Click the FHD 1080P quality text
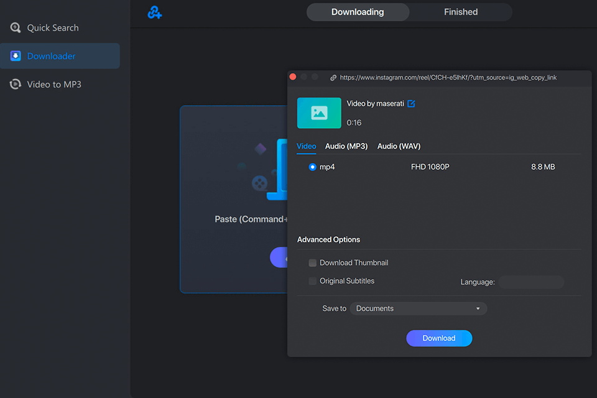The width and height of the screenshot is (597, 398). coord(430,167)
